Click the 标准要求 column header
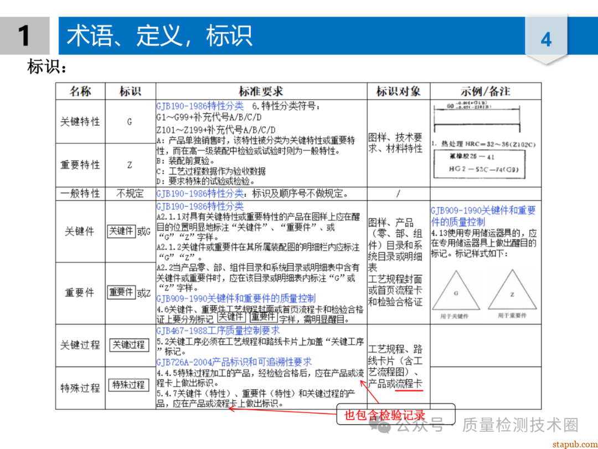The width and height of the screenshot is (598, 449). coord(261,91)
